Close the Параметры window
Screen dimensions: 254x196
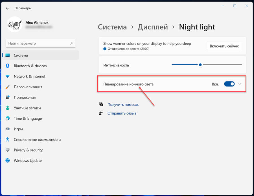click(247, 6)
